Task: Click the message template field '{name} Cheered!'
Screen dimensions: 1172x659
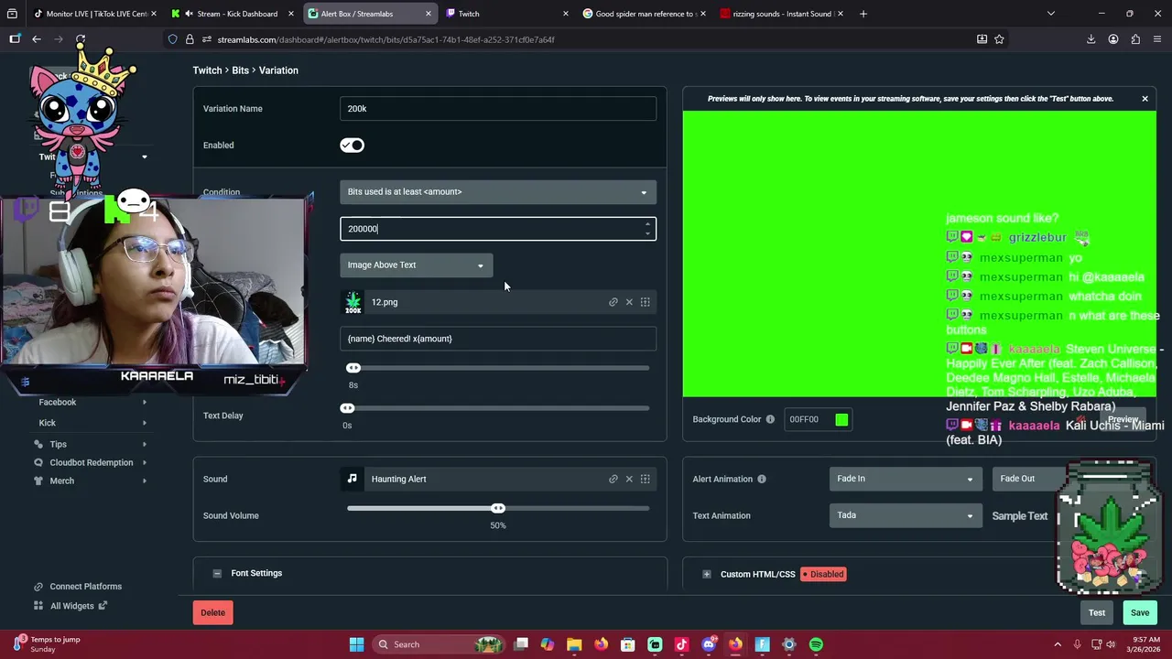Action: pos(498,339)
